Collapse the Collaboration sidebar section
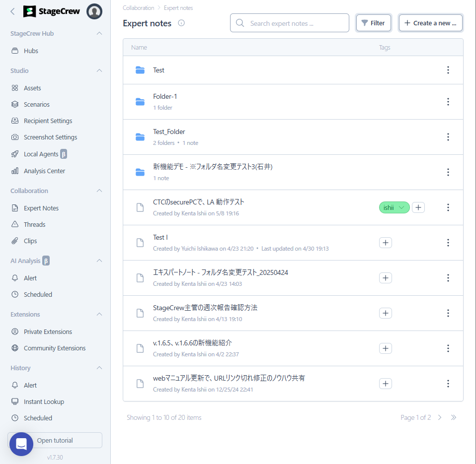476x464 pixels. [x=99, y=191]
